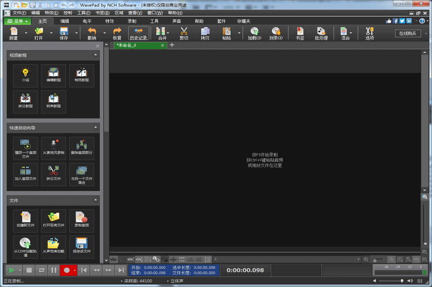Open the 从麦克风录制 quick start wizard
432x287 pixels.
[53, 147]
